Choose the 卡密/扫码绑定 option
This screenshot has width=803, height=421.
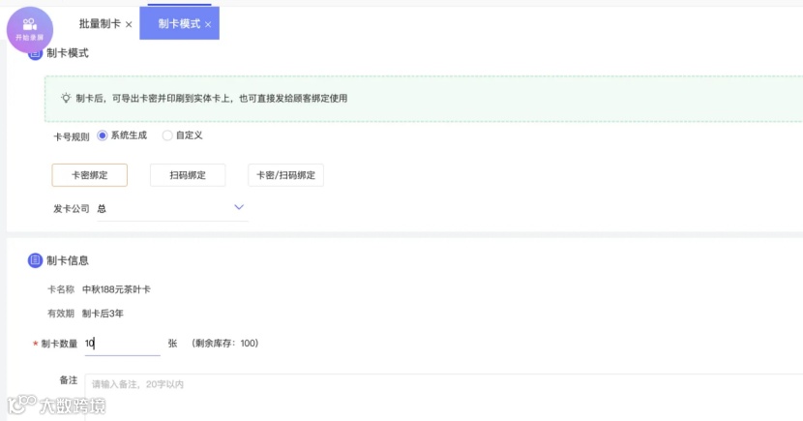285,175
